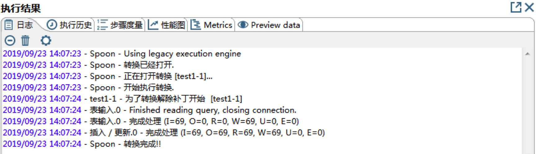Click the stop/clear log circle icon
536x154 pixels.
(10, 41)
